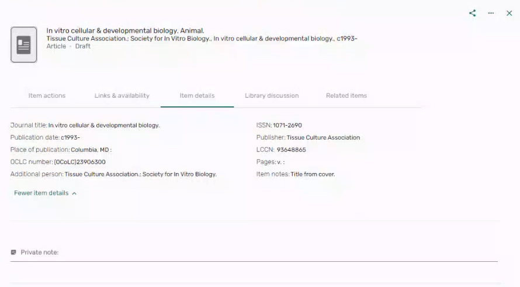The image size is (520, 287).
Task: Click the share icon
Action: [x=472, y=13]
